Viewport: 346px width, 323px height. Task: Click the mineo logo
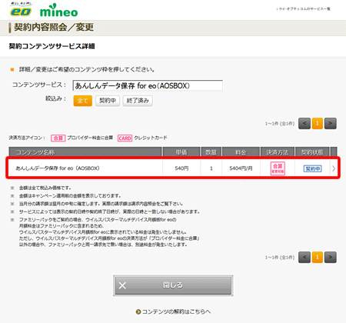tap(58, 11)
